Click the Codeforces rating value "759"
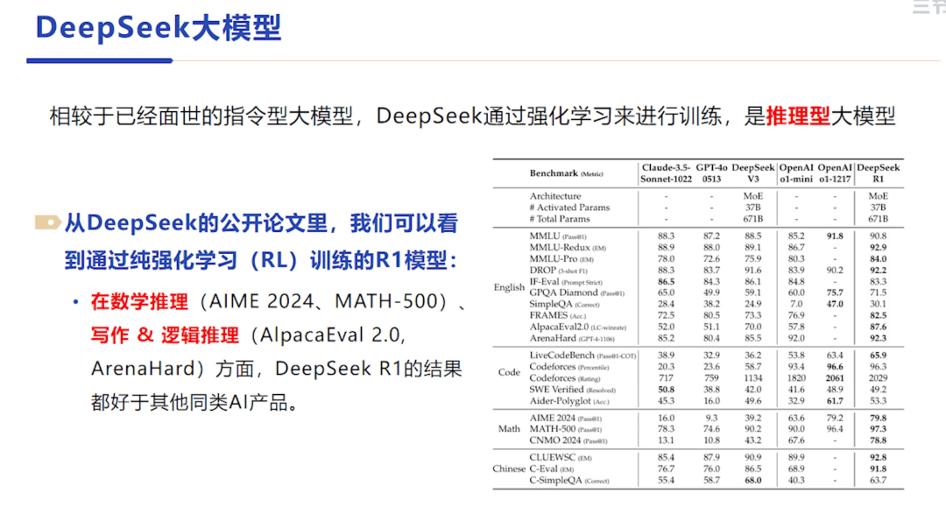 coord(711,378)
